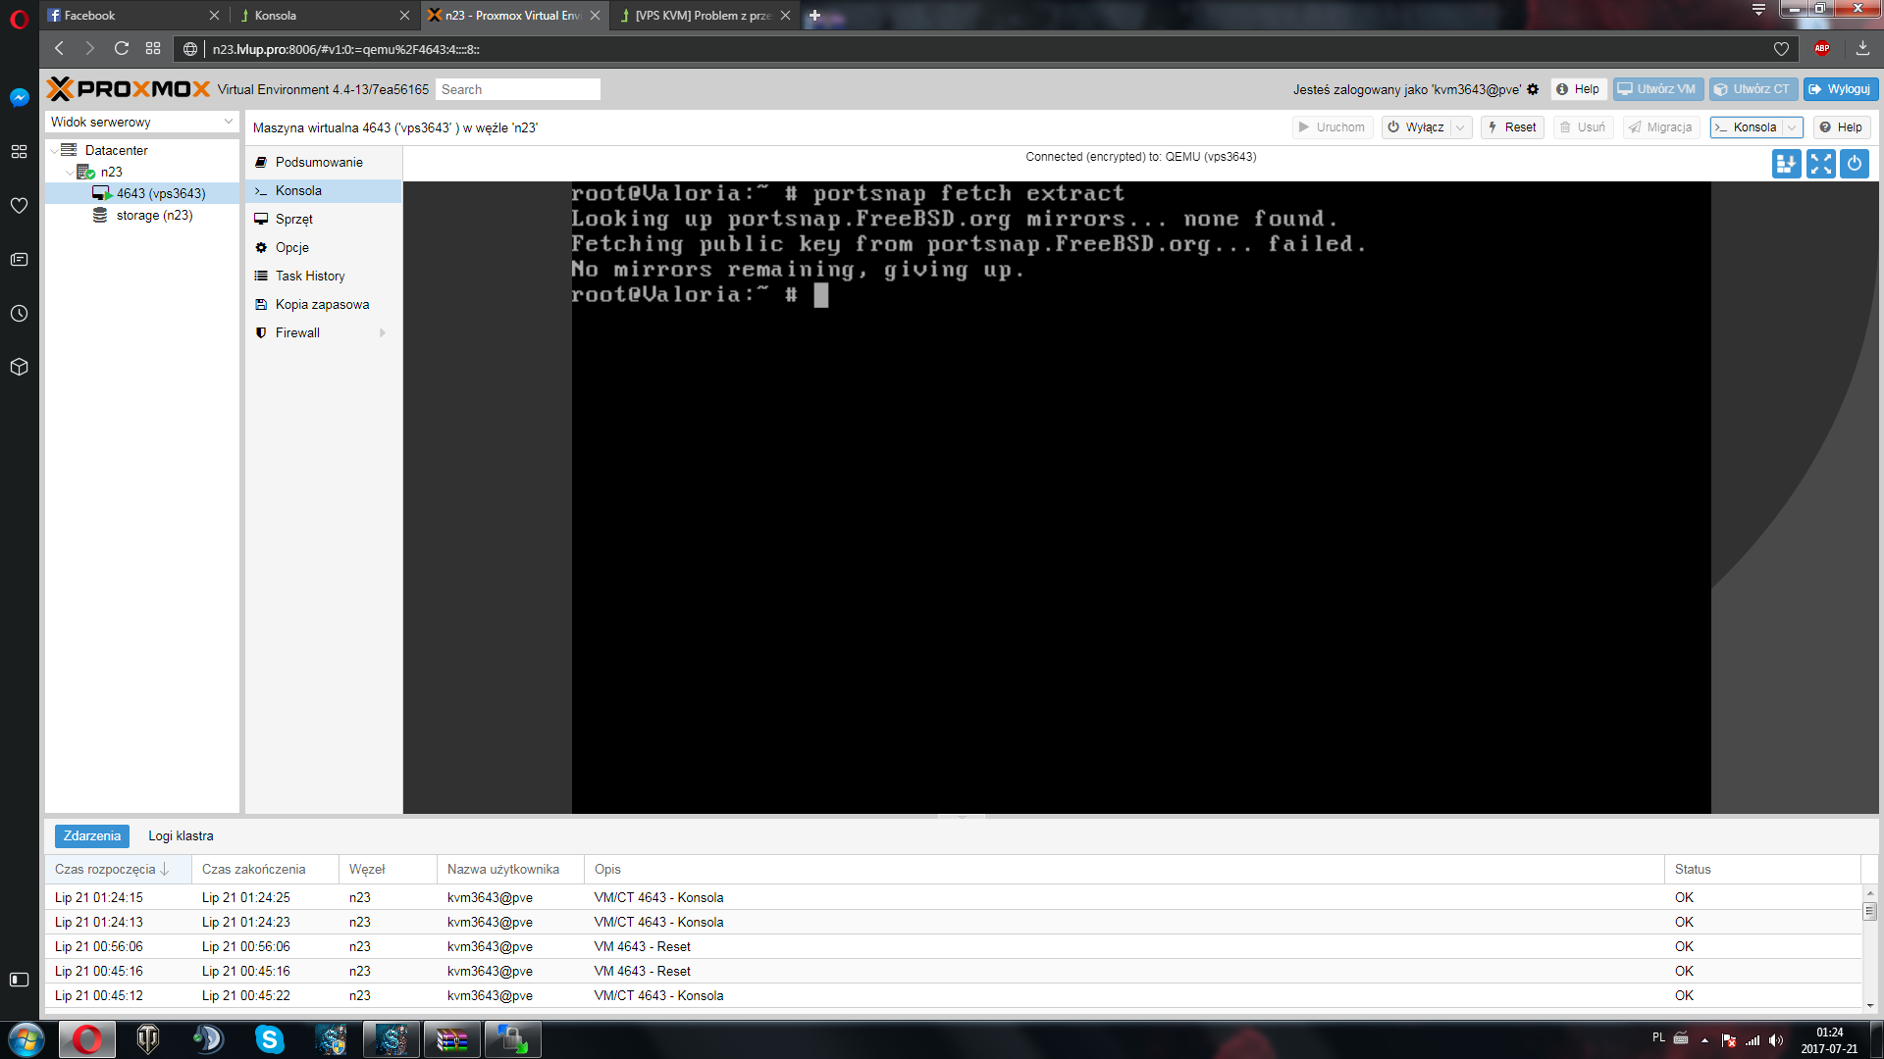Expand the Wyłącz shutdown dropdown arrow
The image size is (1884, 1059).
point(1460,127)
